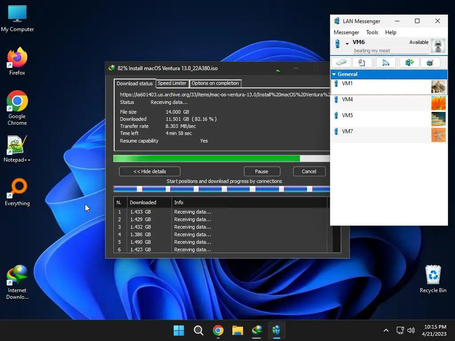The width and height of the screenshot is (455, 341).
Task: Click the chat bubble conversation toolbar icon
Action: click(341, 63)
